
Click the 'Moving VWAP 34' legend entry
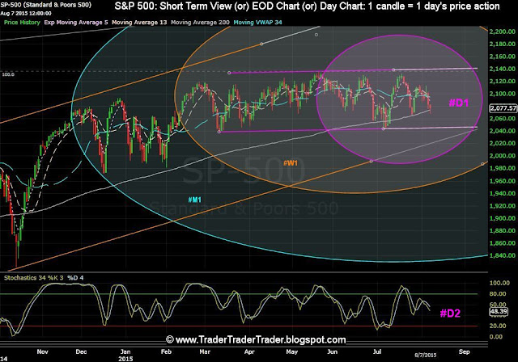click(257, 23)
